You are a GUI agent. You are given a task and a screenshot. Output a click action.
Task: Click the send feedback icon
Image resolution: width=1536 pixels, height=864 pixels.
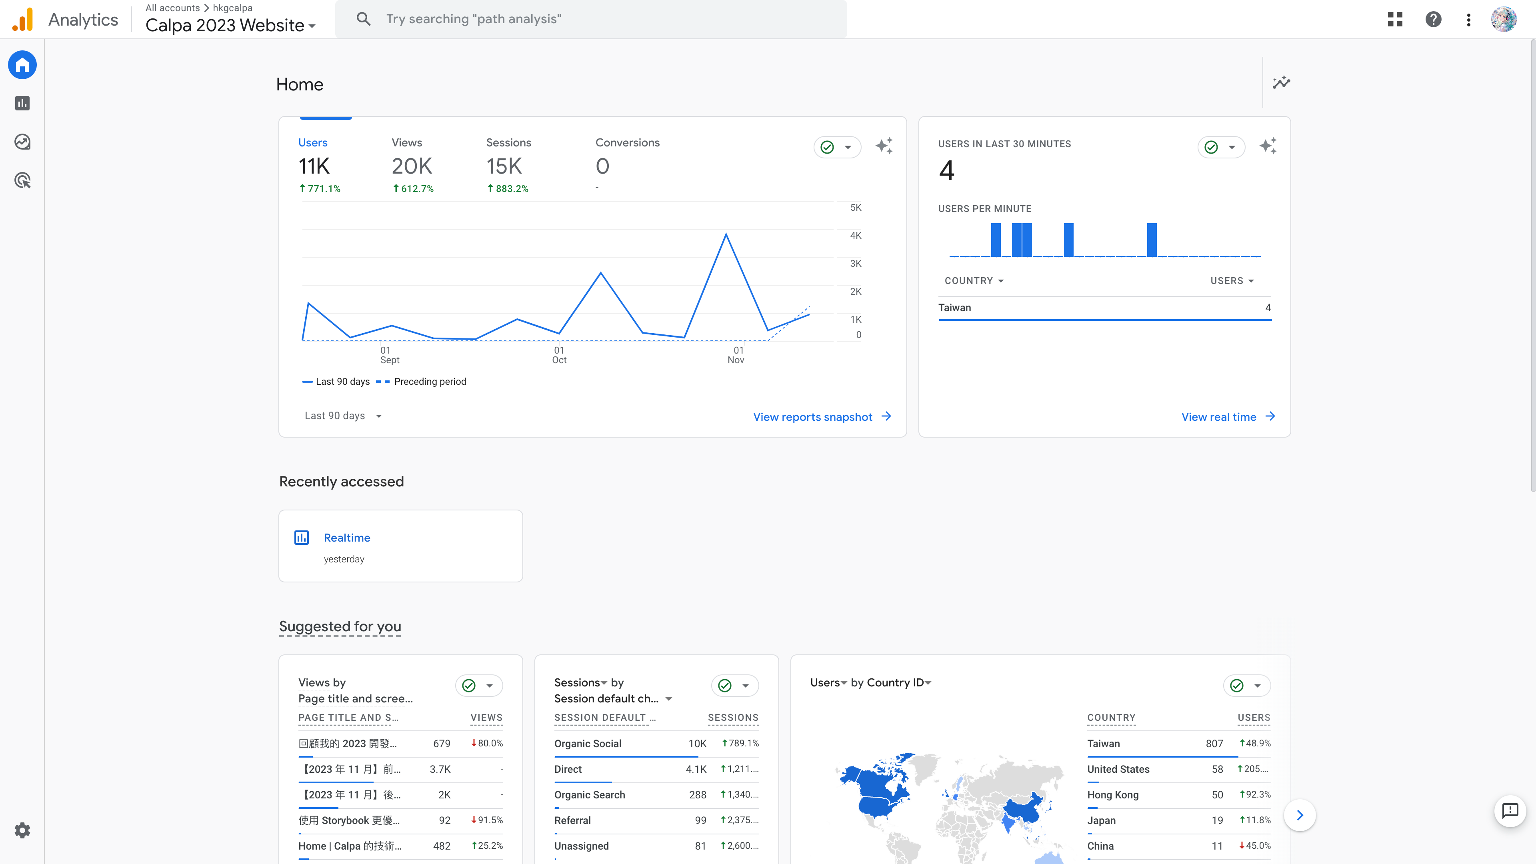1510,810
